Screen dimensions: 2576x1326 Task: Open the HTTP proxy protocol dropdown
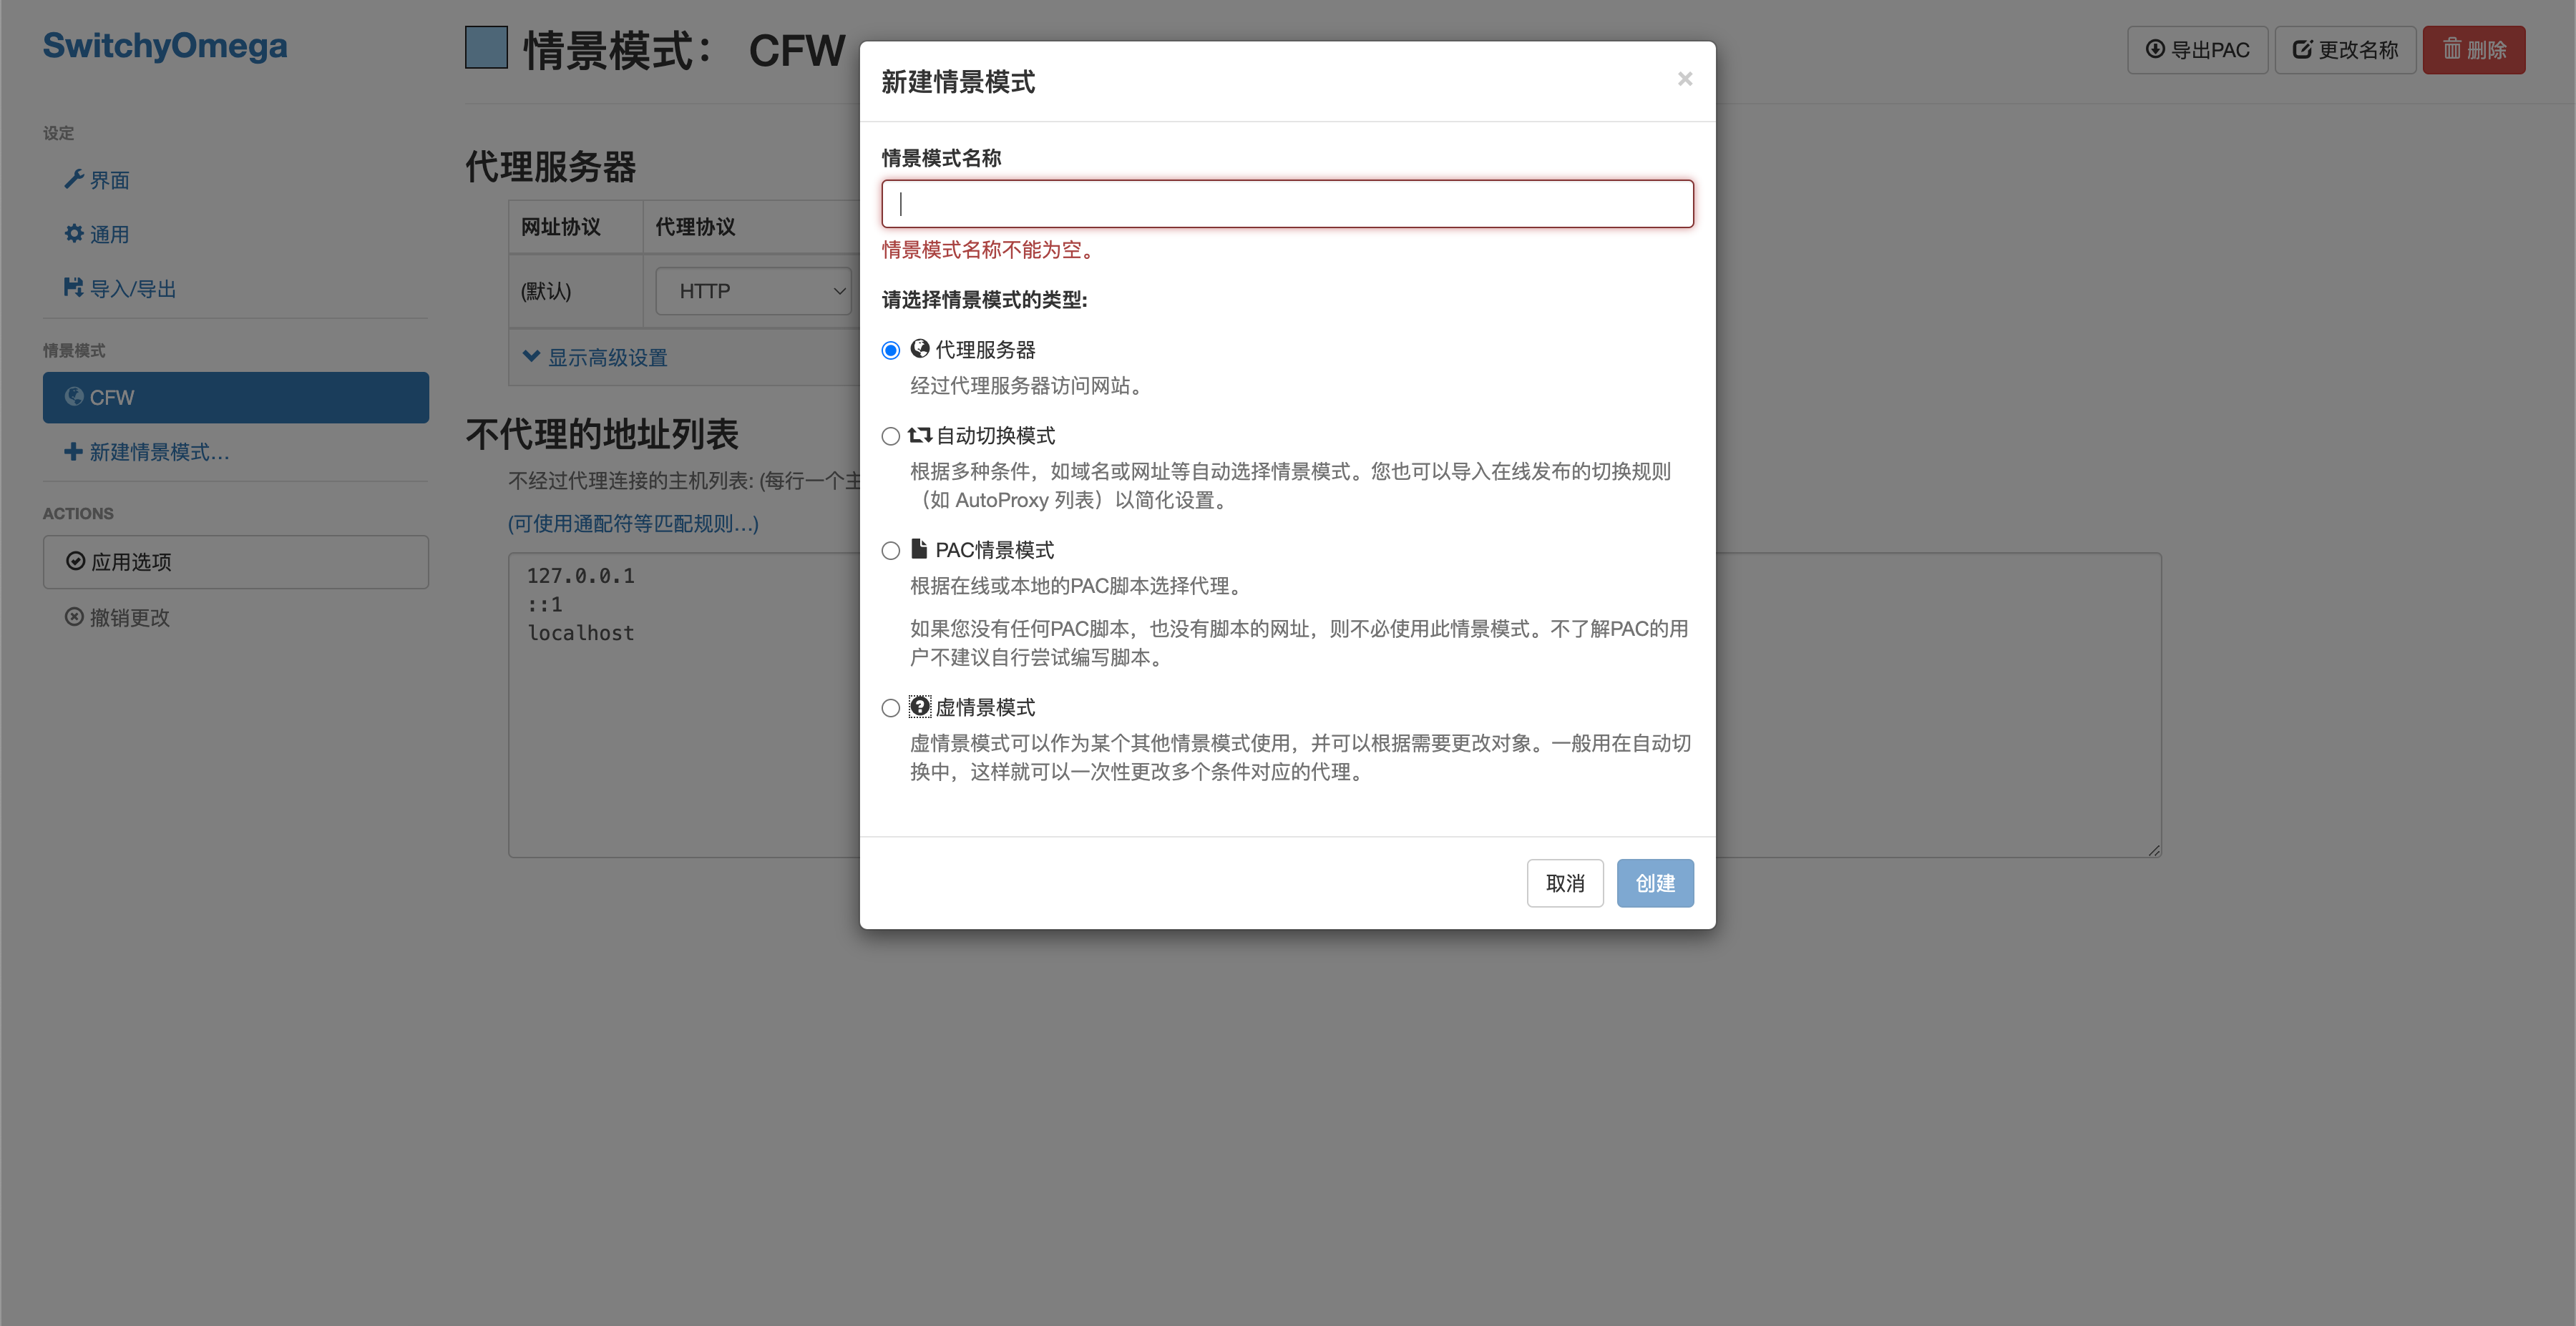click(x=753, y=291)
